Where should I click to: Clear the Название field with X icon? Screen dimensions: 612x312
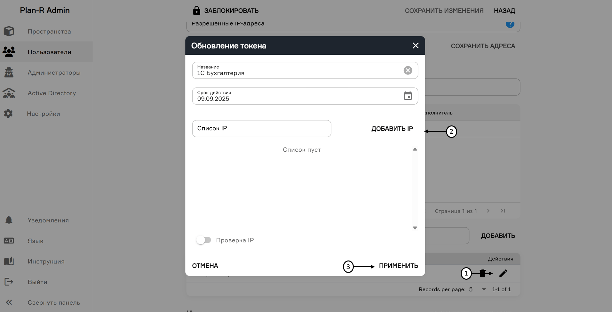[408, 70]
